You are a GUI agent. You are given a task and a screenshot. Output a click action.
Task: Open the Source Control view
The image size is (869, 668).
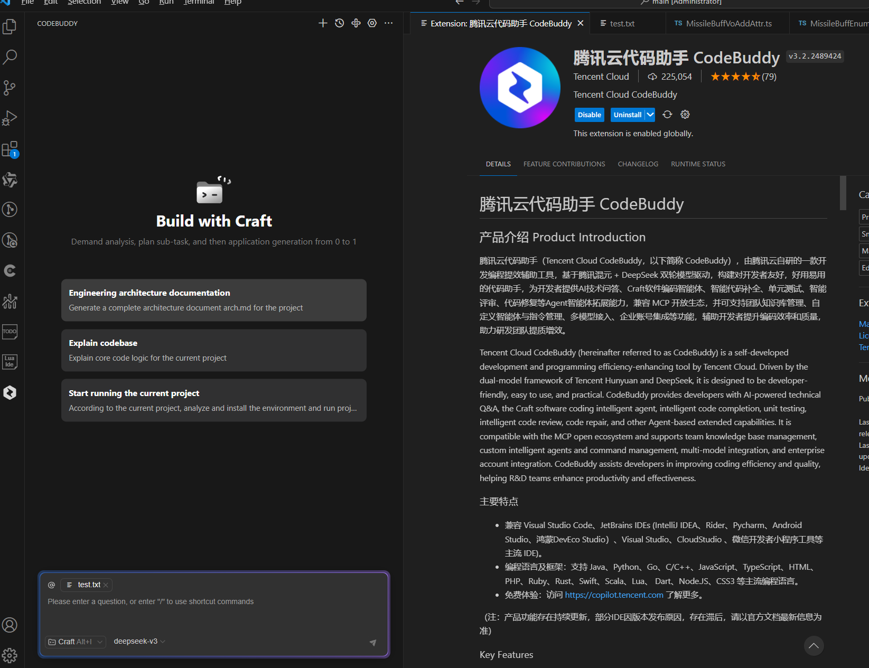[x=10, y=88]
